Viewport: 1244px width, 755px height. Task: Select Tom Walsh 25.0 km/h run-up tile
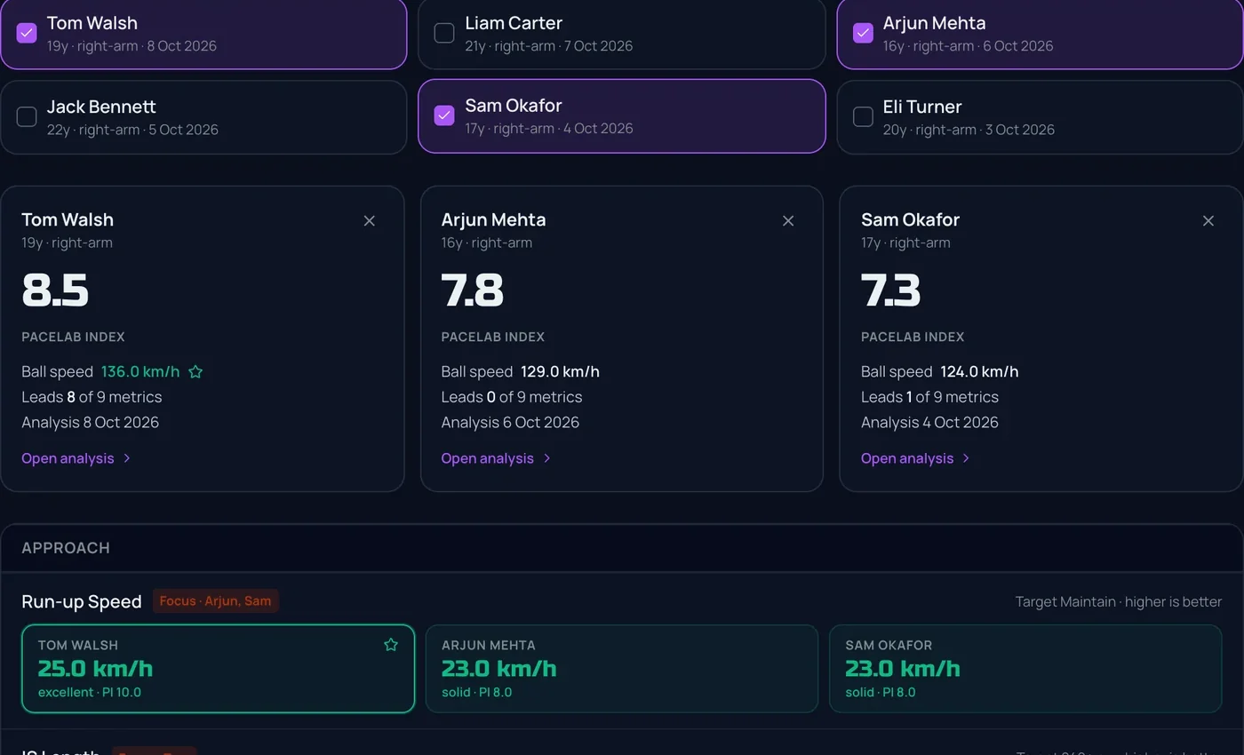218,669
